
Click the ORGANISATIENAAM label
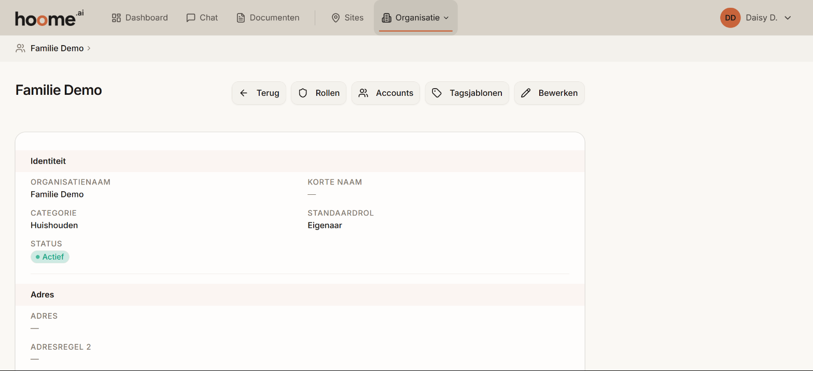click(71, 182)
